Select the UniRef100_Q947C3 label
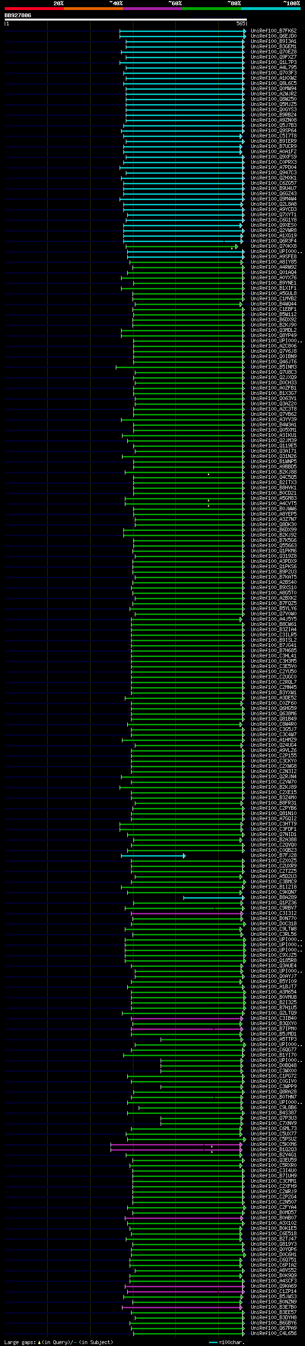This screenshot has width=305, height=1346. (274, 172)
